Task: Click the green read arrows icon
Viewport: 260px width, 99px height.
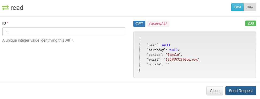Action: click(5, 8)
